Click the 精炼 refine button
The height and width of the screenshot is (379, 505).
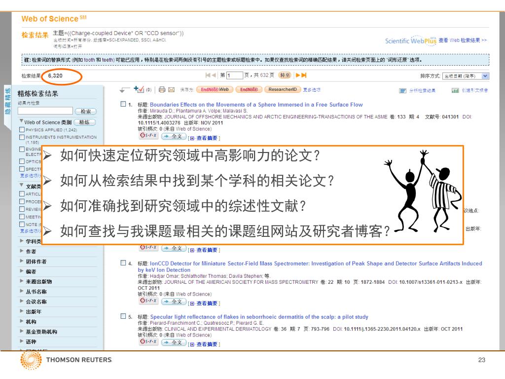(85, 122)
